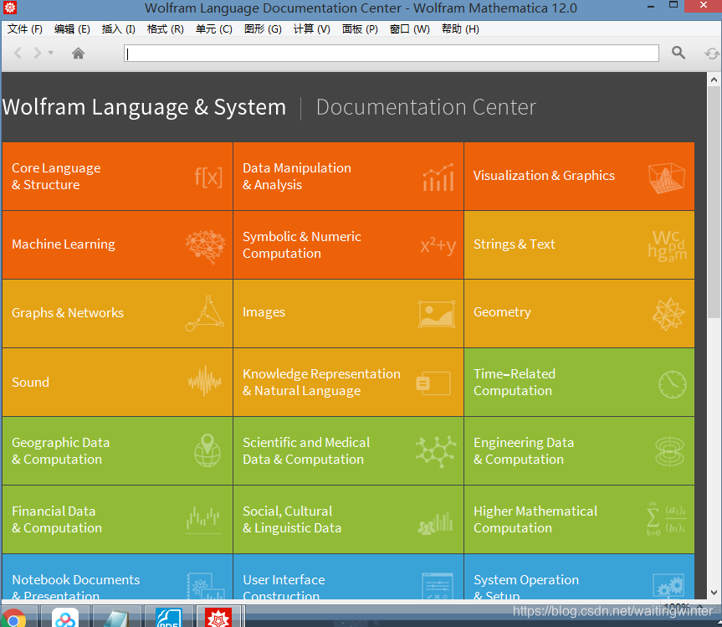
Task: Click the refresh icon beside search
Action: [x=712, y=54]
